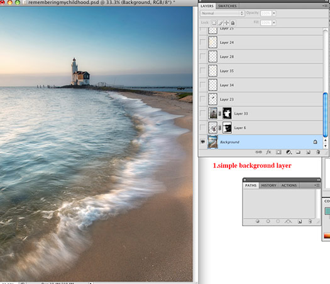Create new fill or adjustment layer
Viewport: 330px width, 284px height.
(289, 152)
